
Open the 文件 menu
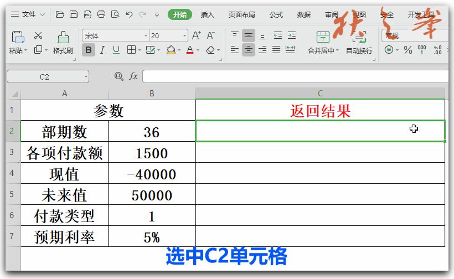(28, 14)
